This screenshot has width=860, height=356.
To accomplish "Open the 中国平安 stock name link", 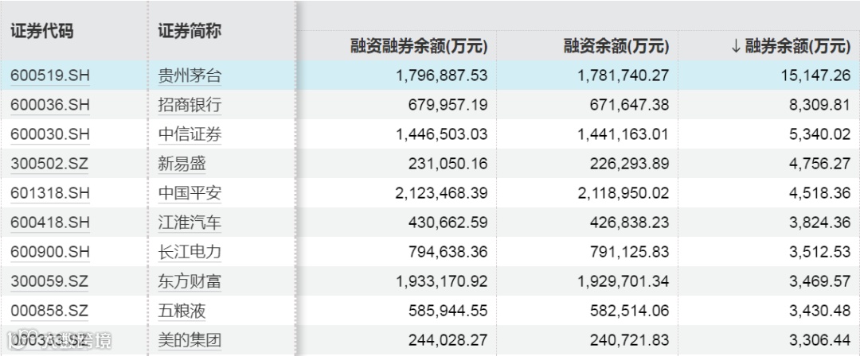I will [x=190, y=193].
